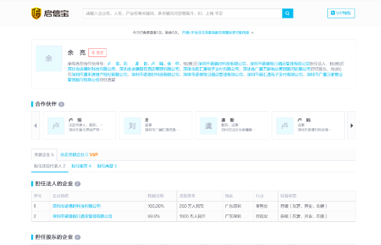Viewport: 381px width, 245px height.
Task: Open the 虞 partner avatar card
Action: [208, 126]
